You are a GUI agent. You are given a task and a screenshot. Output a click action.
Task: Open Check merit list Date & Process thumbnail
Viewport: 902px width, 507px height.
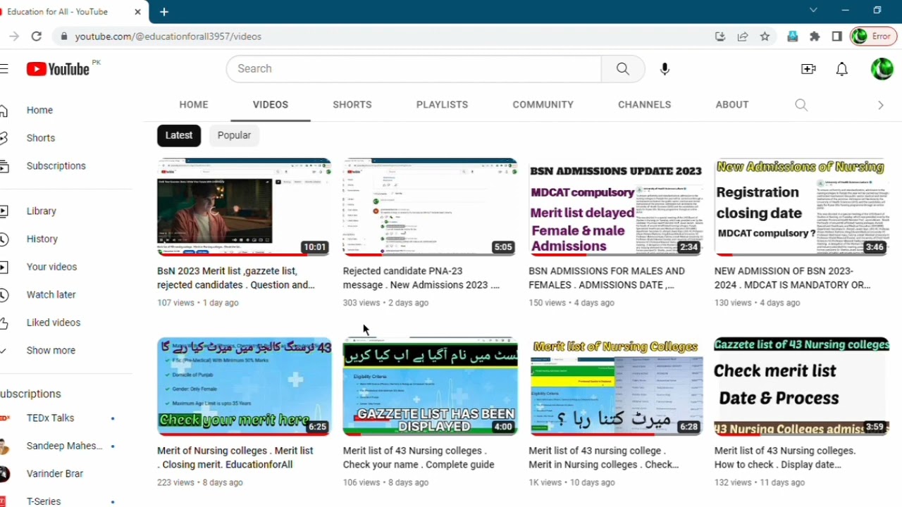click(x=801, y=387)
